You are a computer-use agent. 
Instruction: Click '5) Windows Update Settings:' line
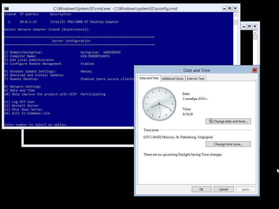click(x=30, y=72)
